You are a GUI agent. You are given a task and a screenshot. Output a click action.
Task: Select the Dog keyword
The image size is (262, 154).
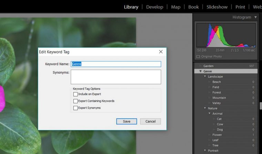(220, 130)
